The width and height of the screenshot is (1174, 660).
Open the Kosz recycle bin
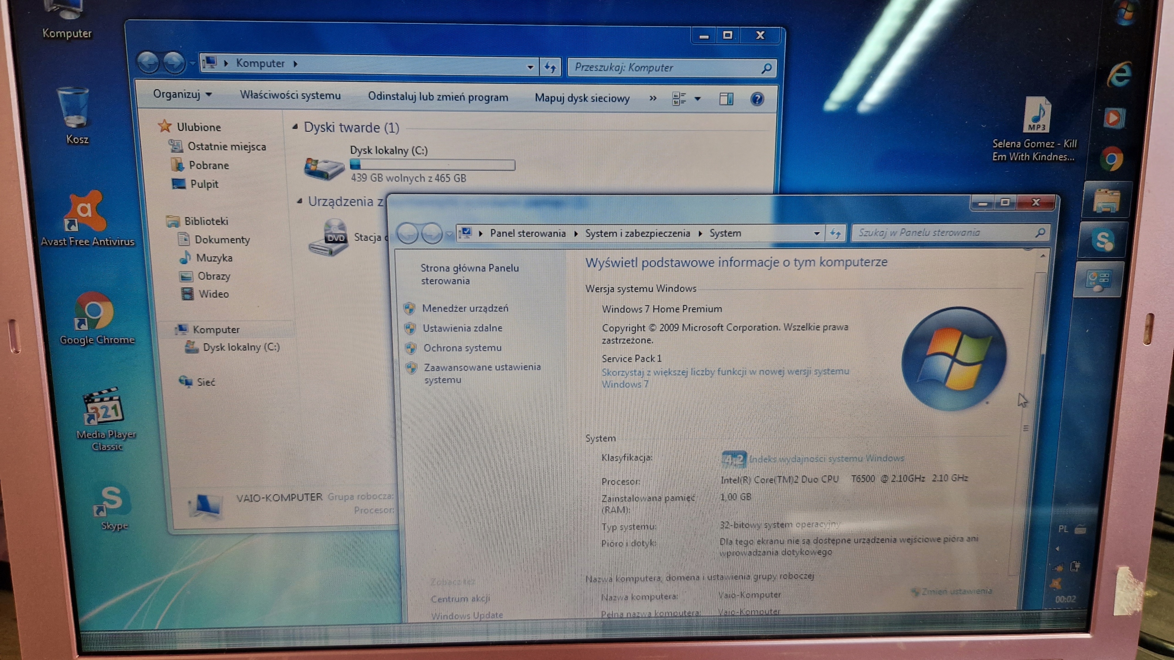(73, 110)
